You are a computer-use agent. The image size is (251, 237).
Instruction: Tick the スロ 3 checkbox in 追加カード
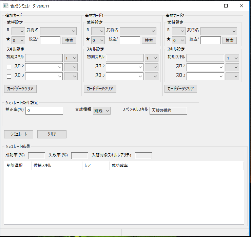coord(9,76)
